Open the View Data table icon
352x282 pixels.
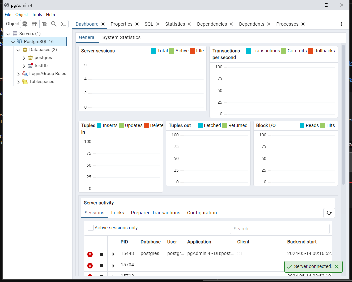[x=35, y=24]
